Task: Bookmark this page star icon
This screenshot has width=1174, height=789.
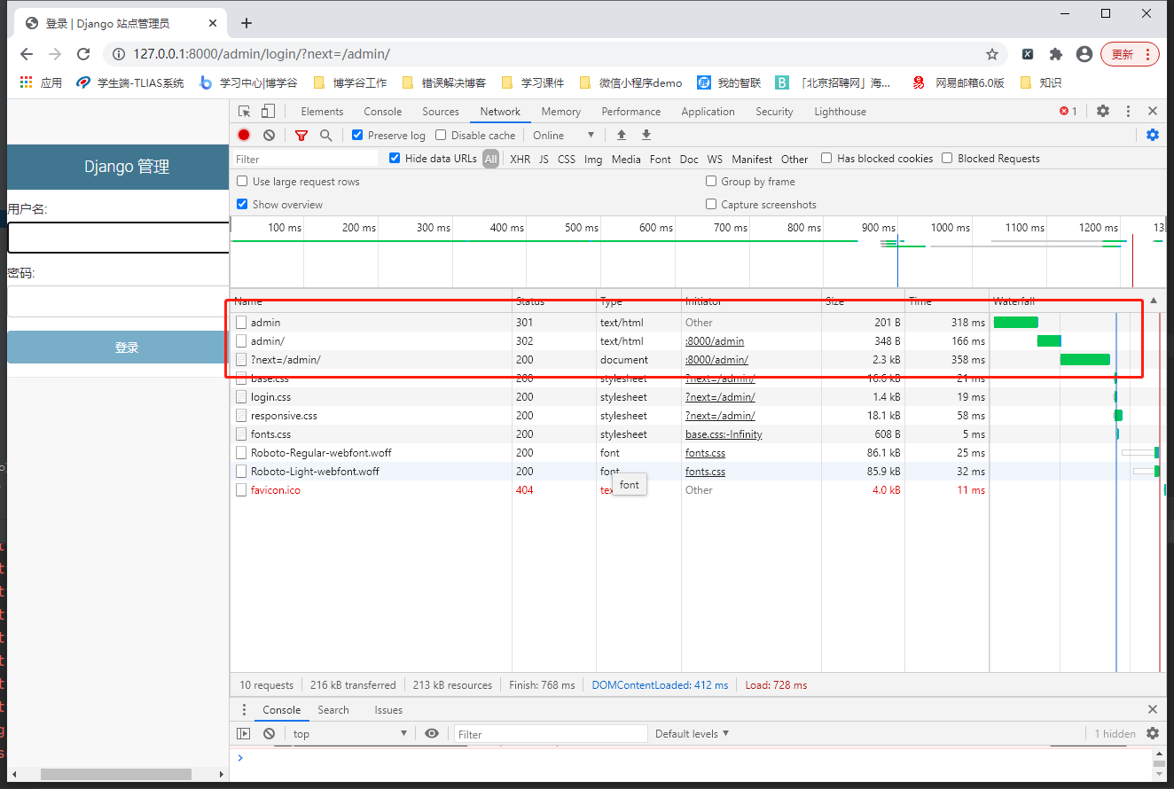Action: pyautogui.click(x=992, y=54)
